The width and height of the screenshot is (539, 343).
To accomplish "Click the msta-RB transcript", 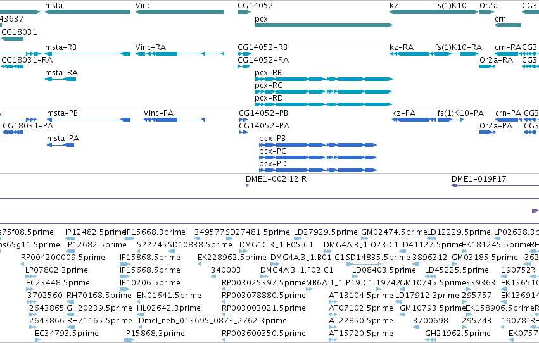I will (87, 54).
